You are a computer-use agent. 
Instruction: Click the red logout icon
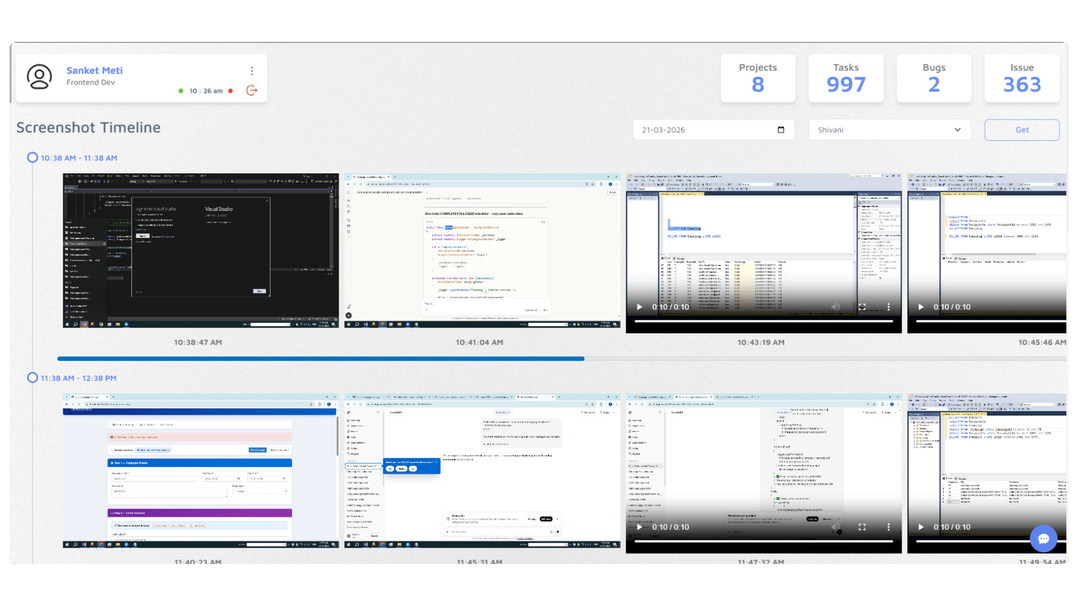(x=252, y=90)
